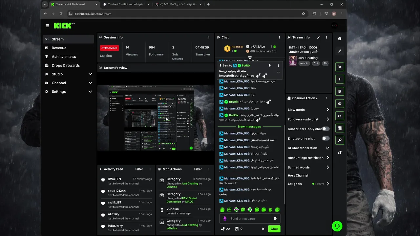The width and height of the screenshot is (420, 236).
Task: Open Achievements in the left sidebar
Action: (69, 57)
